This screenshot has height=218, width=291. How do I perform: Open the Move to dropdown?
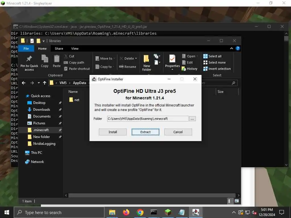pyautogui.click(x=105, y=58)
